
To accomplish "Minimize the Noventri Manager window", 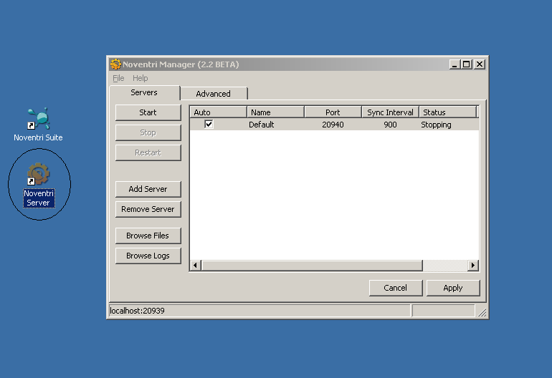I will (455, 64).
